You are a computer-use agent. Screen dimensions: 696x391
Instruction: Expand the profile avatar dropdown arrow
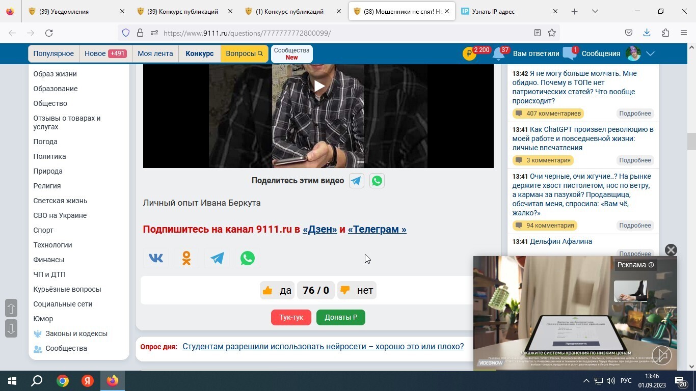point(650,53)
